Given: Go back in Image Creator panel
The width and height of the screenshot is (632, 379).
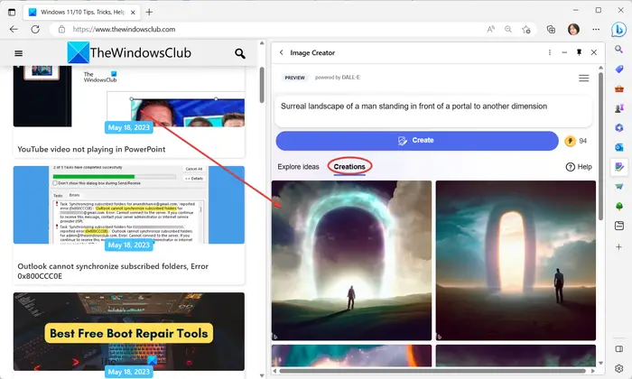Looking at the screenshot, I should click(x=282, y=52).
